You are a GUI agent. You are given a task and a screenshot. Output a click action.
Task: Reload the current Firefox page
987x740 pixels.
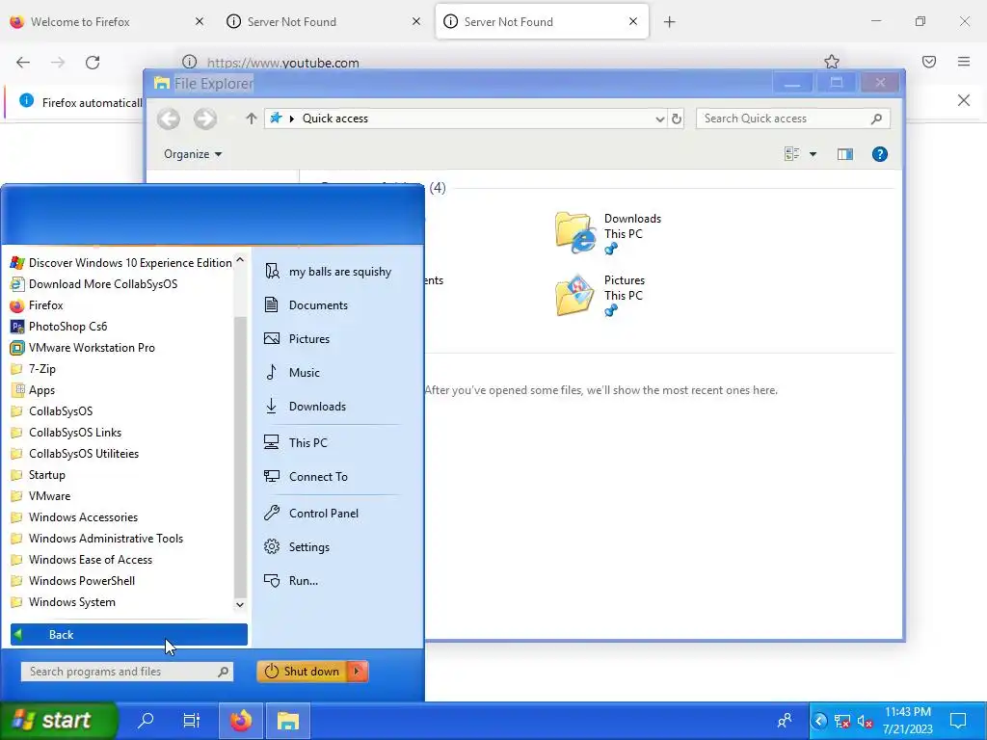click(x=93, y=63)
